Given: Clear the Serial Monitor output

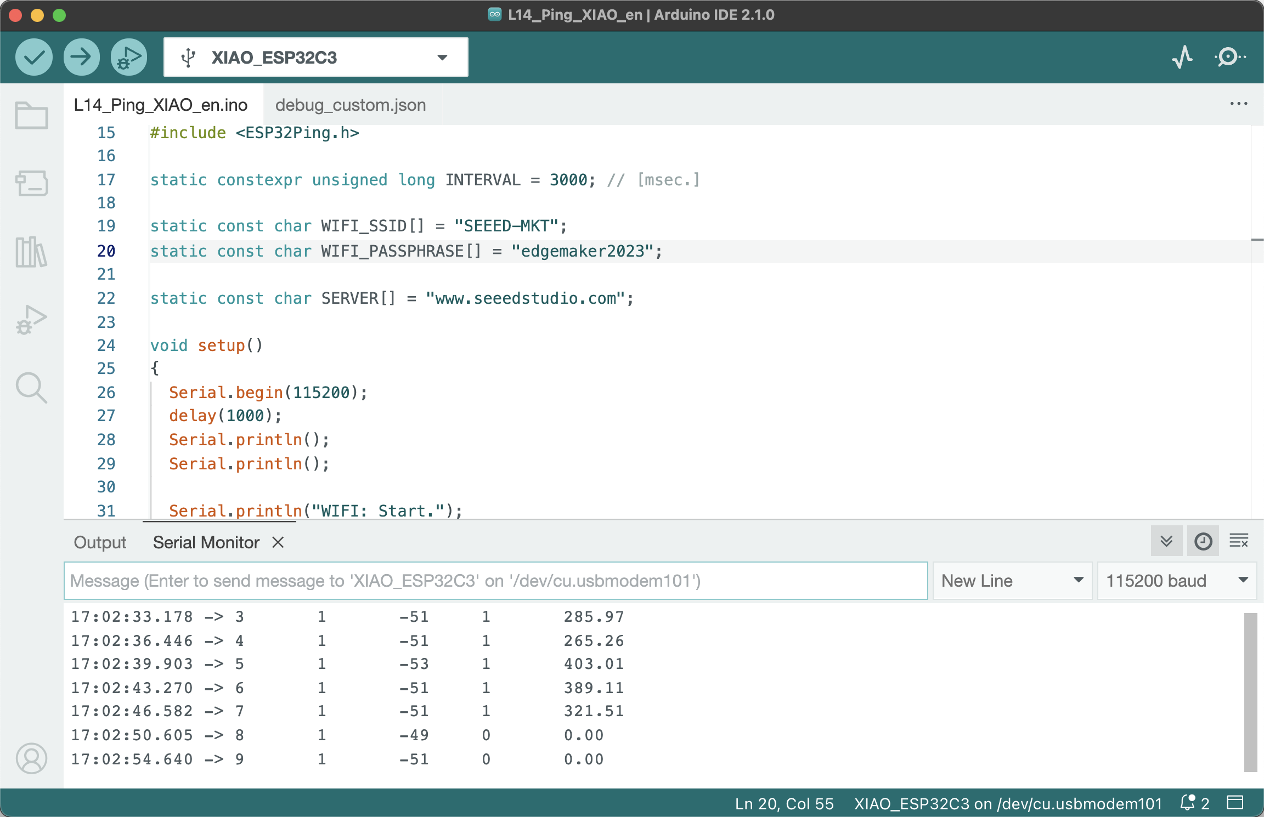Looking at the screenshot, I should [x=1239, y=542].
